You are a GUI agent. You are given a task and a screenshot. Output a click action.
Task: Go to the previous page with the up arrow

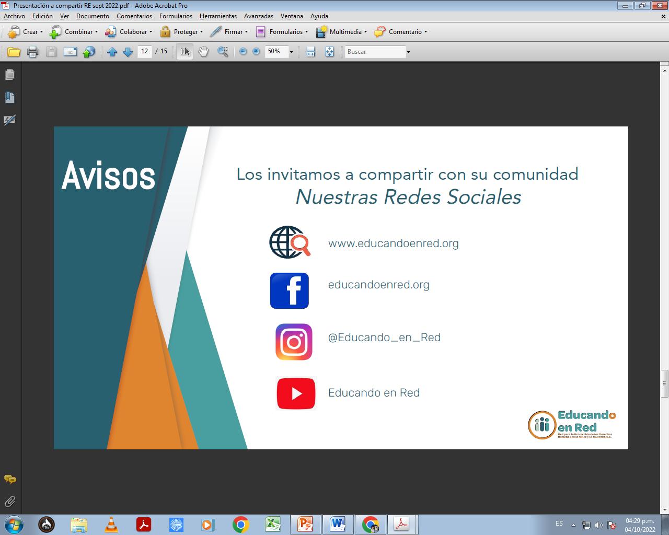point(112,52)
